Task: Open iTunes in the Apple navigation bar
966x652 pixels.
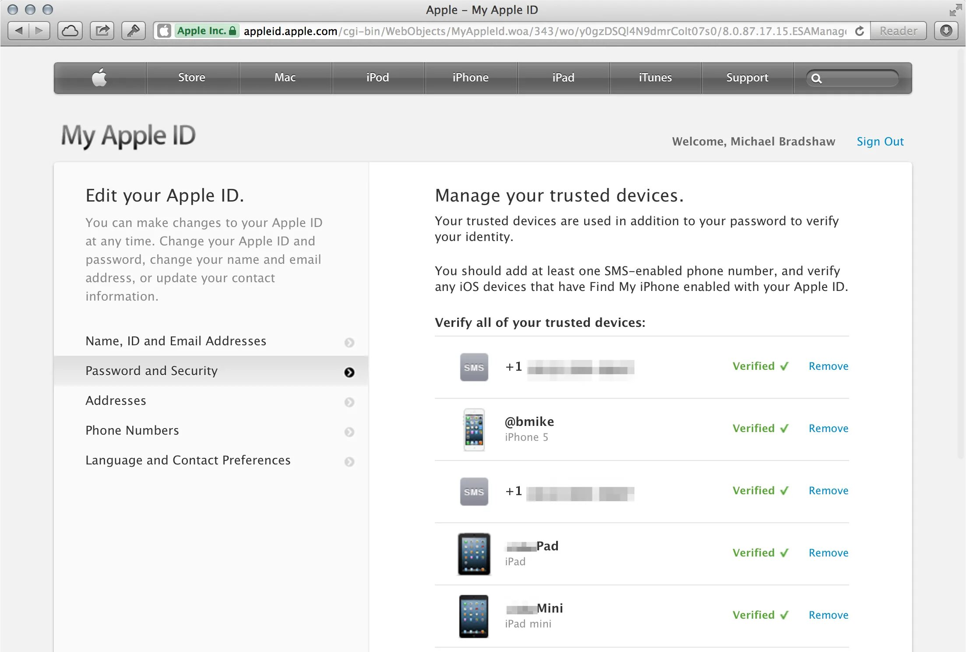Action: tap(656, 78)
